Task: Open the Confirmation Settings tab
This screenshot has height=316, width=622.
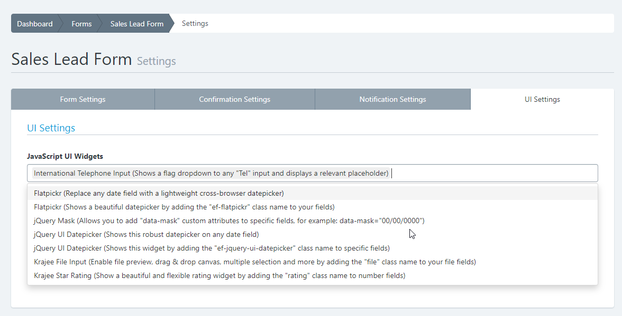Action: tap(234, 99)
